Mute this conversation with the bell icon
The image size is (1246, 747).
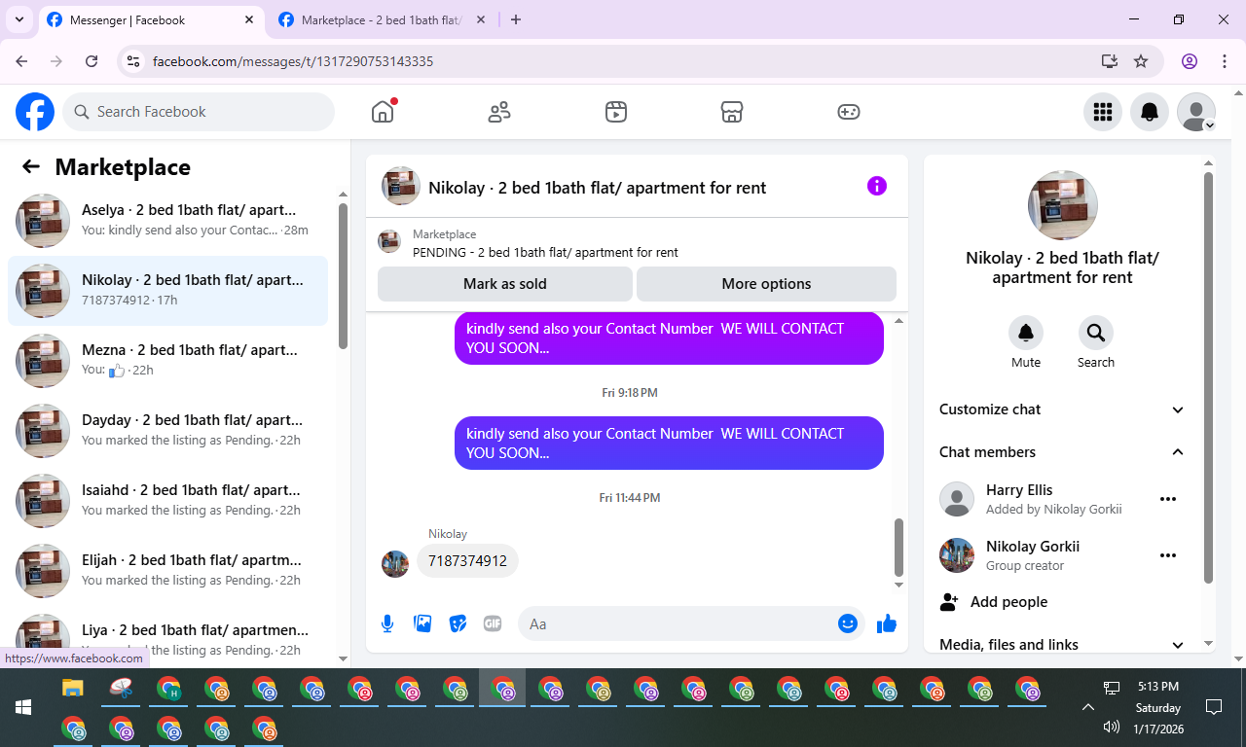tap(1026, 333)
